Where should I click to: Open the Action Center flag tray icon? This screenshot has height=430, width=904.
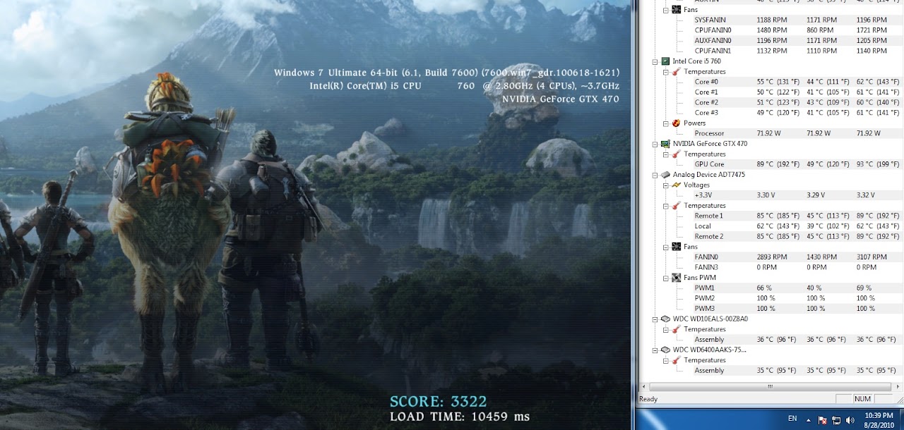pos(822,419)
